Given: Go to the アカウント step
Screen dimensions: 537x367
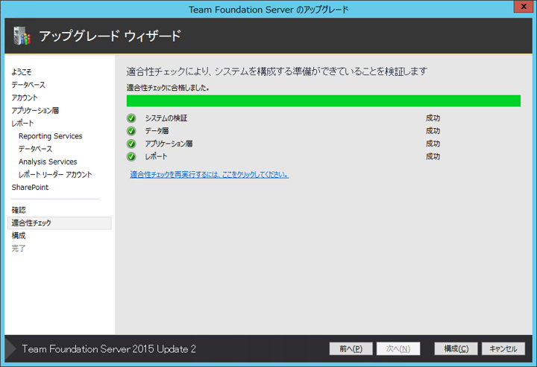Looking at the screenshot, I should [x=25, y=98].
